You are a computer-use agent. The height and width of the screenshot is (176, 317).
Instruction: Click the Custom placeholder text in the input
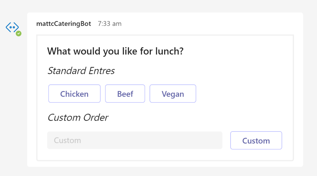pyautogui.click(x=67, y=140)
